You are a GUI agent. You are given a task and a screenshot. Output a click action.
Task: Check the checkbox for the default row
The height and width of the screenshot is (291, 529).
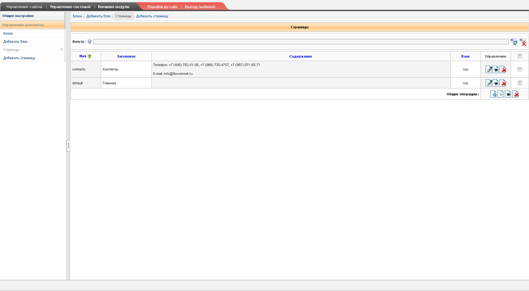pyautogui.click(x=520, y=83)
